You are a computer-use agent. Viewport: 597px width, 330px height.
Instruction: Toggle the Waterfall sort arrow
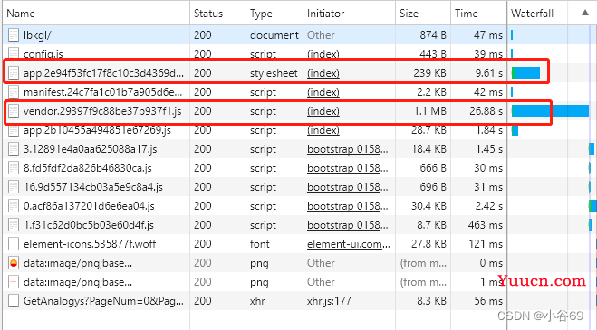585,13
